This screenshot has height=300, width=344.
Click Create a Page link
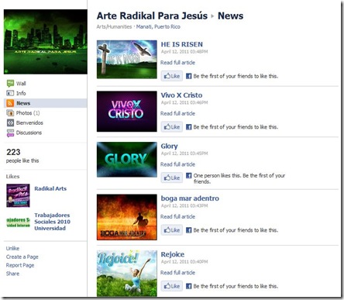coord(22,257)
